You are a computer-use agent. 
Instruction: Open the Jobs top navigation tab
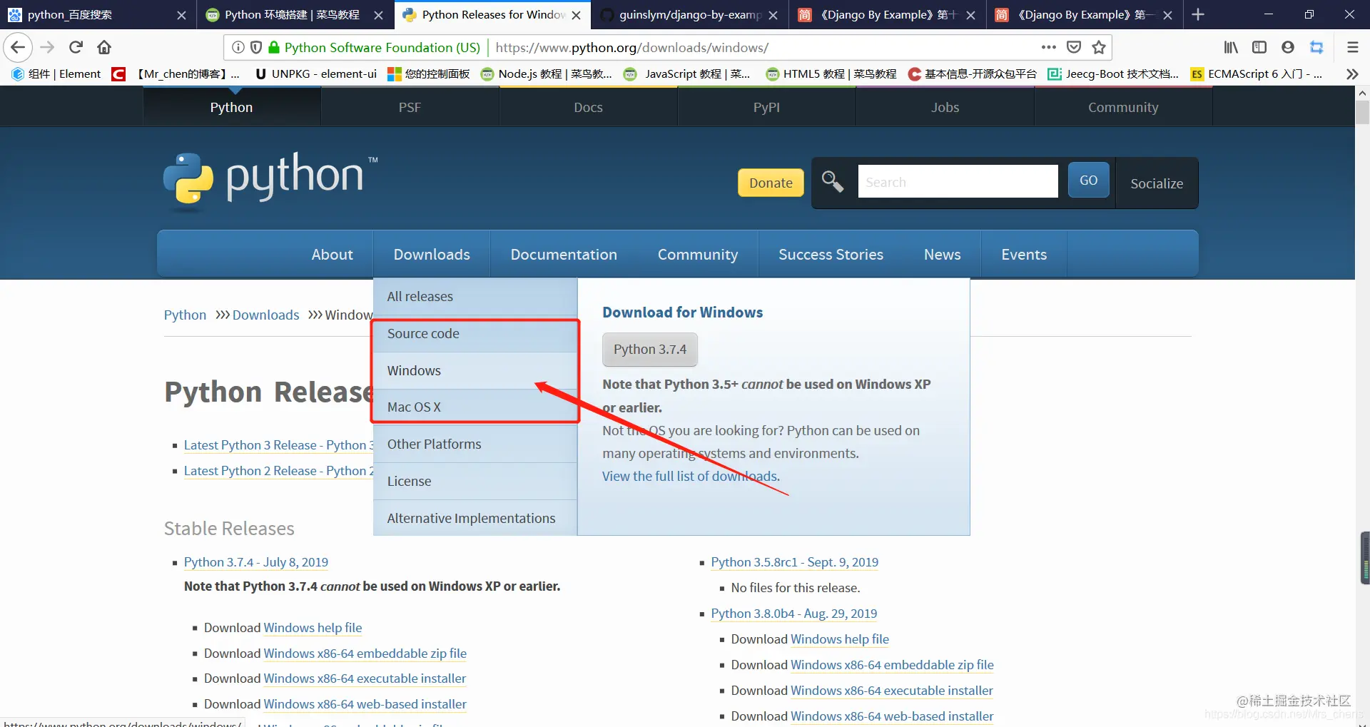pos(945,107)
